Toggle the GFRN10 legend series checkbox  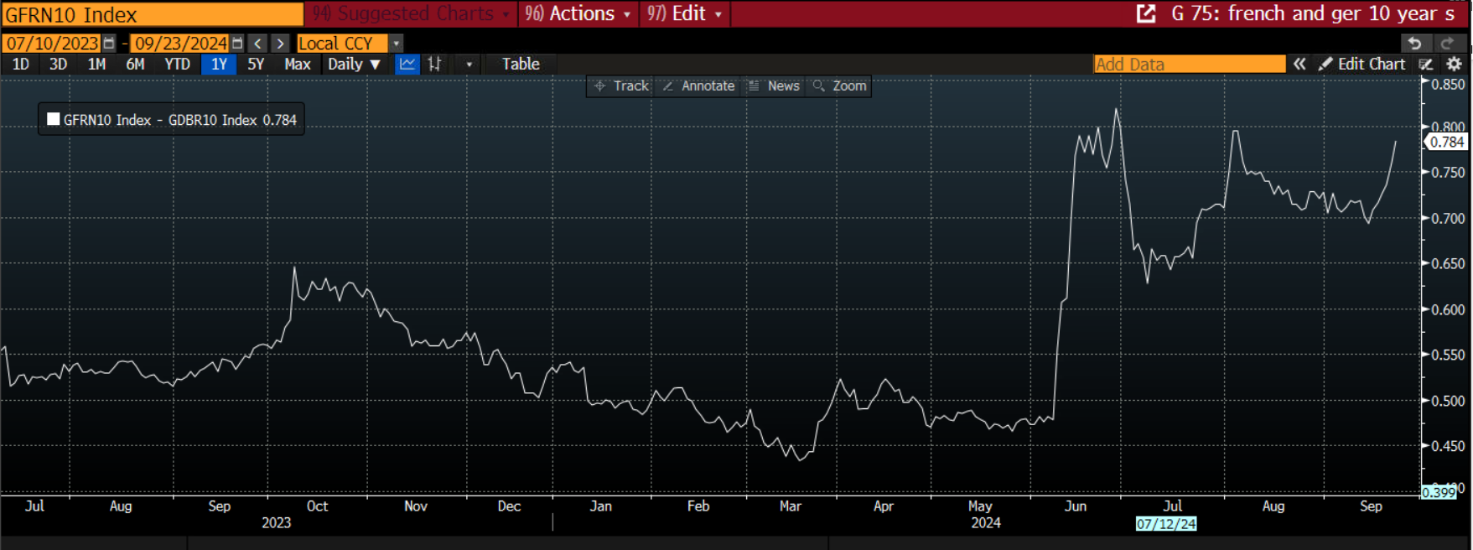click(54, 119)
